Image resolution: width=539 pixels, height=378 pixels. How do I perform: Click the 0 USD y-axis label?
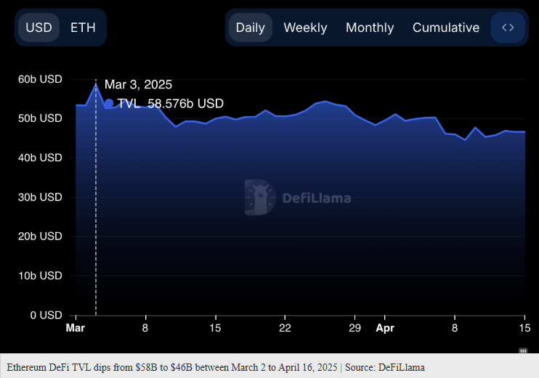pyautogui.click(x=46, y=315)
